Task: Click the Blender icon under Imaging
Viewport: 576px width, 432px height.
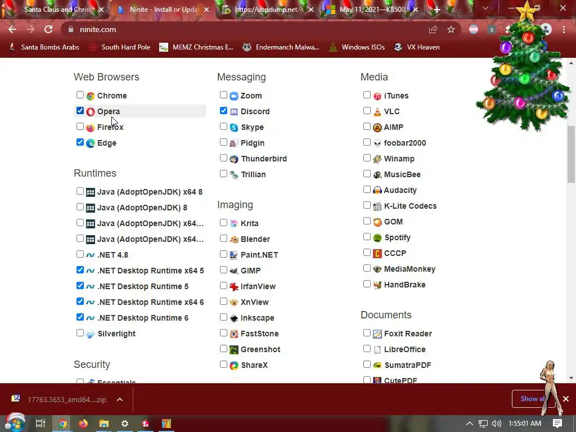Action: pos(234,240)
